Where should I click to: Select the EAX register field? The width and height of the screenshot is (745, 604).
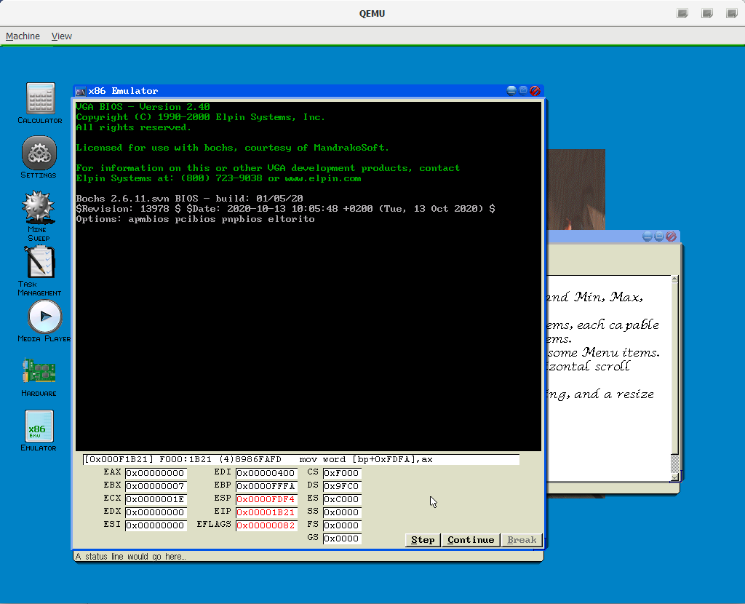(156, 473)
